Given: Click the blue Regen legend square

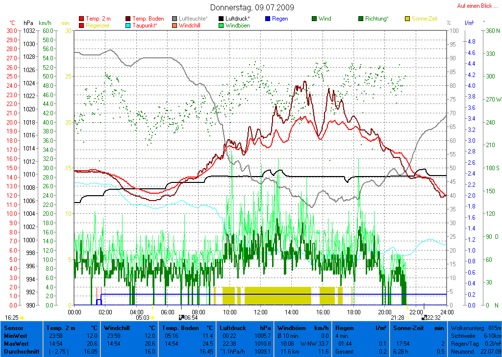Looking at the screenshot, I should coord(268,19).
